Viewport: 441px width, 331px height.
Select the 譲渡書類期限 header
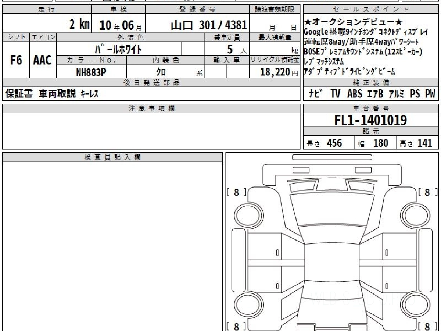pos(275,10)
